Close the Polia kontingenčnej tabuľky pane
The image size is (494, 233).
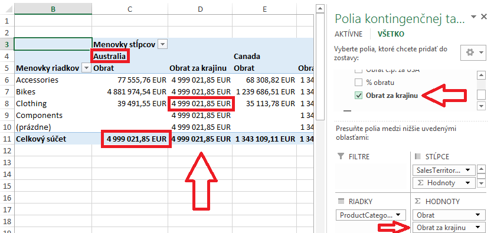(484, 17)
